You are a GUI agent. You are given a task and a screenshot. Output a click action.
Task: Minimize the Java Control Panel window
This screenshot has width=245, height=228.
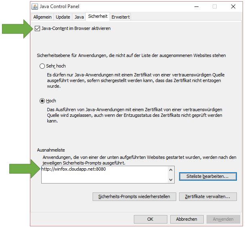point(196,6)
